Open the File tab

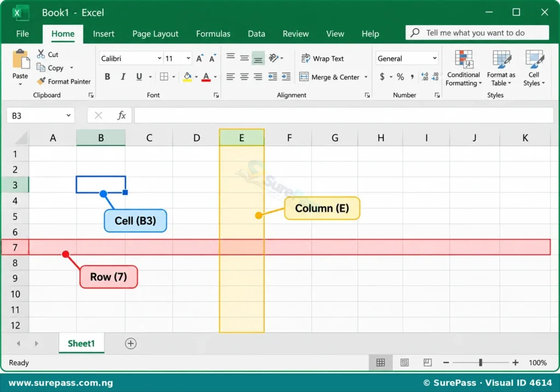tap(22, 33)
